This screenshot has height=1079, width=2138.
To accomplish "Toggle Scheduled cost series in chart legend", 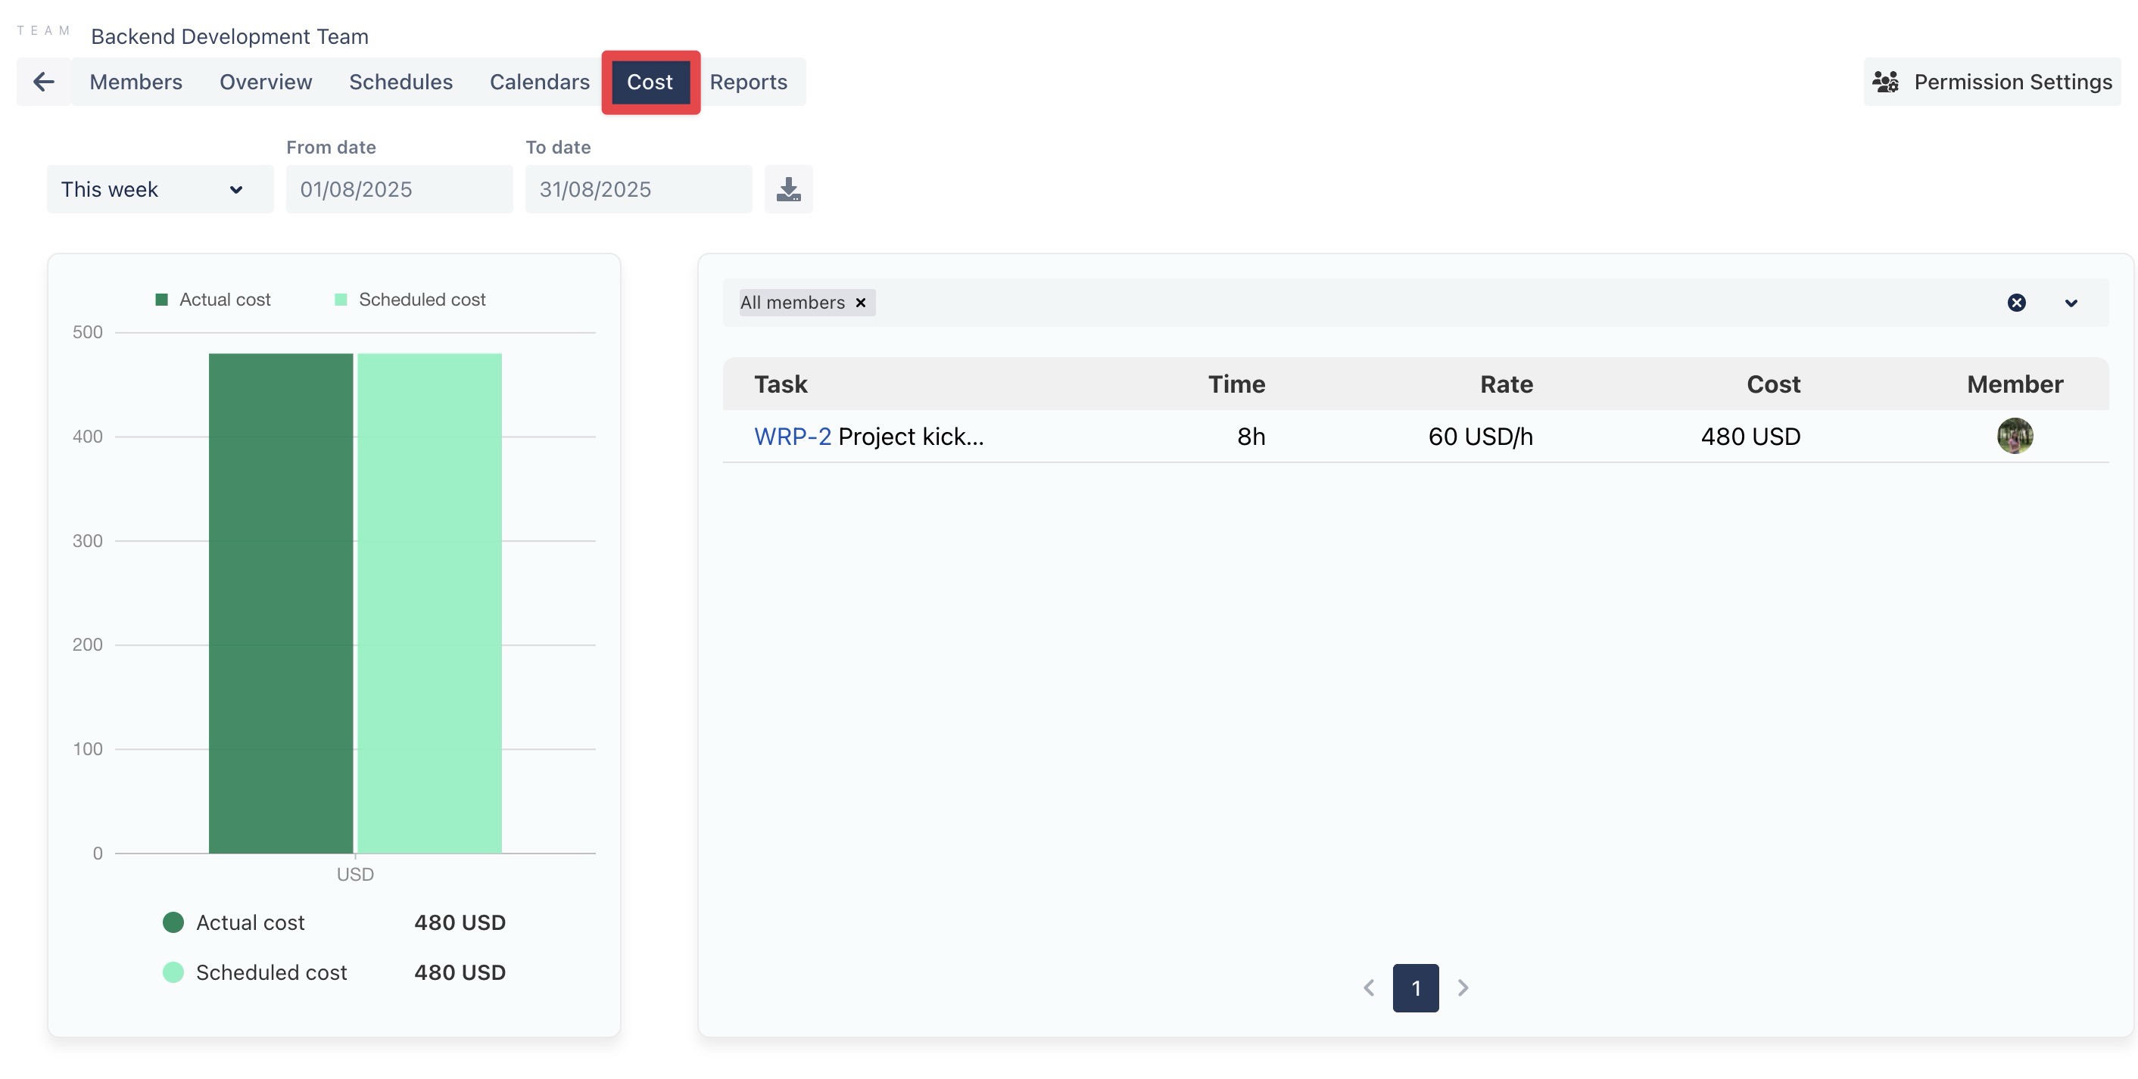I will [x=410, y=300].
